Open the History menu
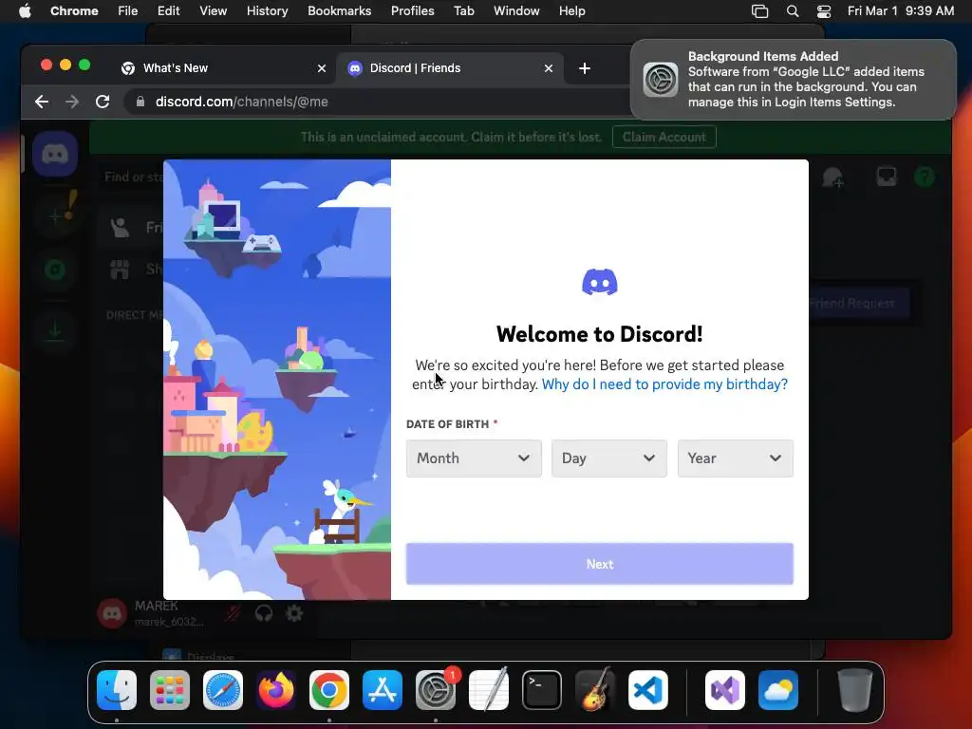The width and height of the screenshot is (972, 729). pyautogui.click(x=267, y=11)
